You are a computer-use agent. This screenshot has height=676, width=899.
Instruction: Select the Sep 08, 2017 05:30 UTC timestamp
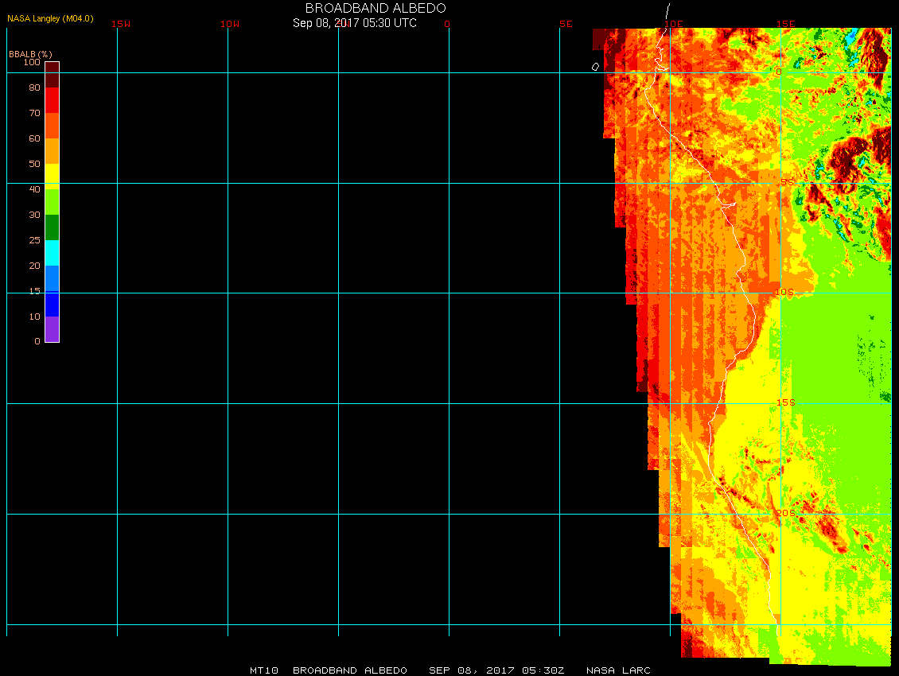point(355,23)
